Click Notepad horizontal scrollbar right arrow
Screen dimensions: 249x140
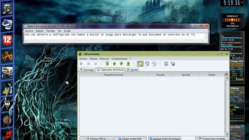203,41
